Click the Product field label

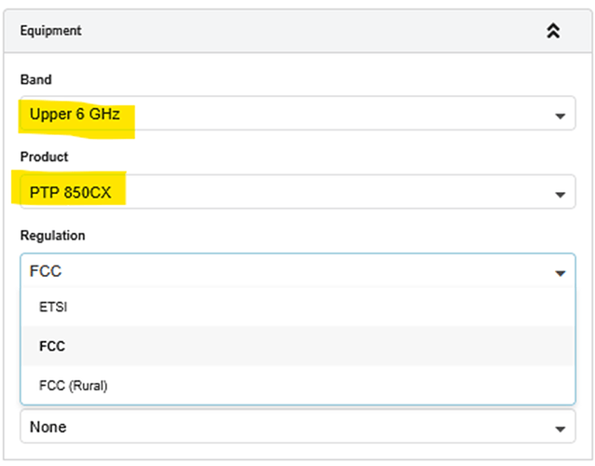tap(44, 157)
